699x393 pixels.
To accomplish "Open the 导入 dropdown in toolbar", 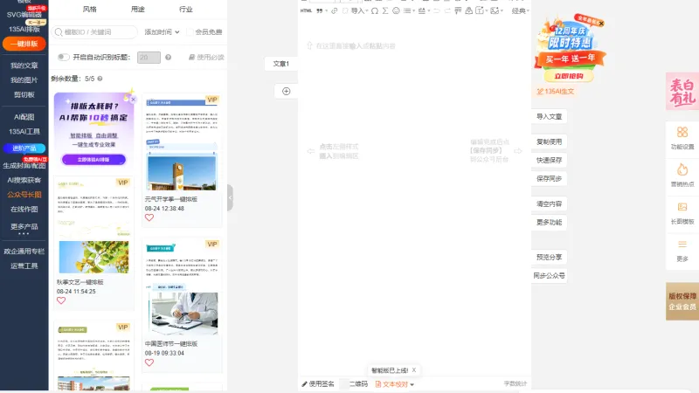I will pos(359,10).
